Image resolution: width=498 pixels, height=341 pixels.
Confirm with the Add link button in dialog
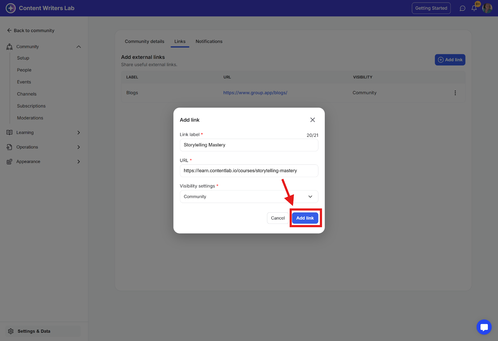[x=305, y=218]
